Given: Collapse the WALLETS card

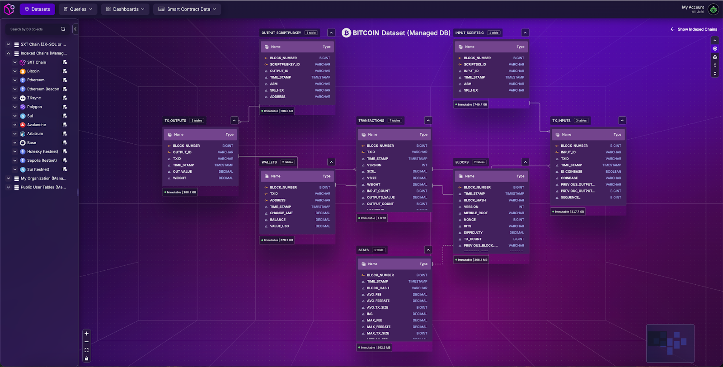Looking at the screenshot, I should (x=331, y=162).
